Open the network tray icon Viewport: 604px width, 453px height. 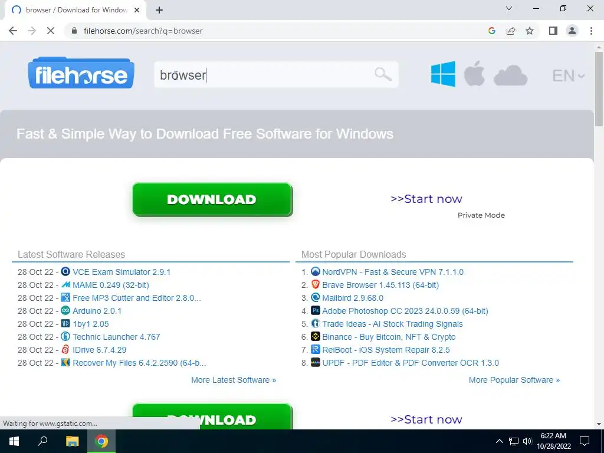click(x=514, y=441)
